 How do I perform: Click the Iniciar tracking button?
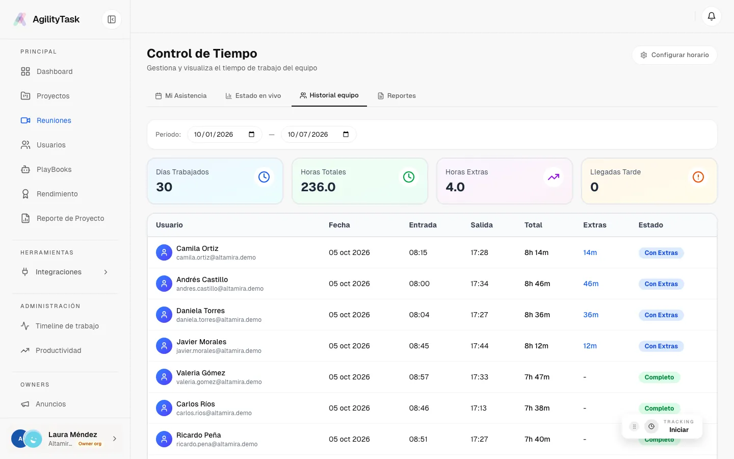pyautogui.click(x=679, y=430)
